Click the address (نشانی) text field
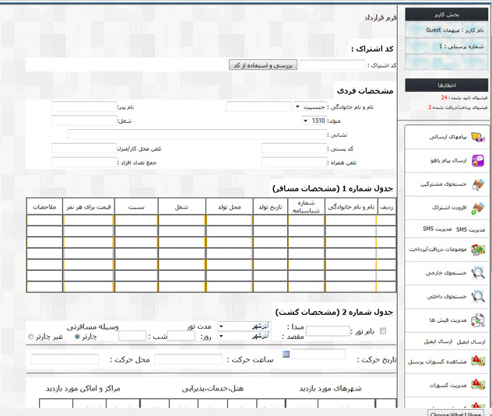 tap(197, 135)
